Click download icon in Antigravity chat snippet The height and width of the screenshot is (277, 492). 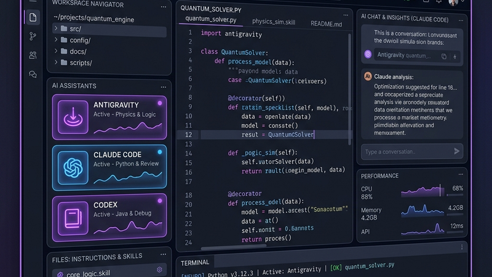click(x=454, y=57)
